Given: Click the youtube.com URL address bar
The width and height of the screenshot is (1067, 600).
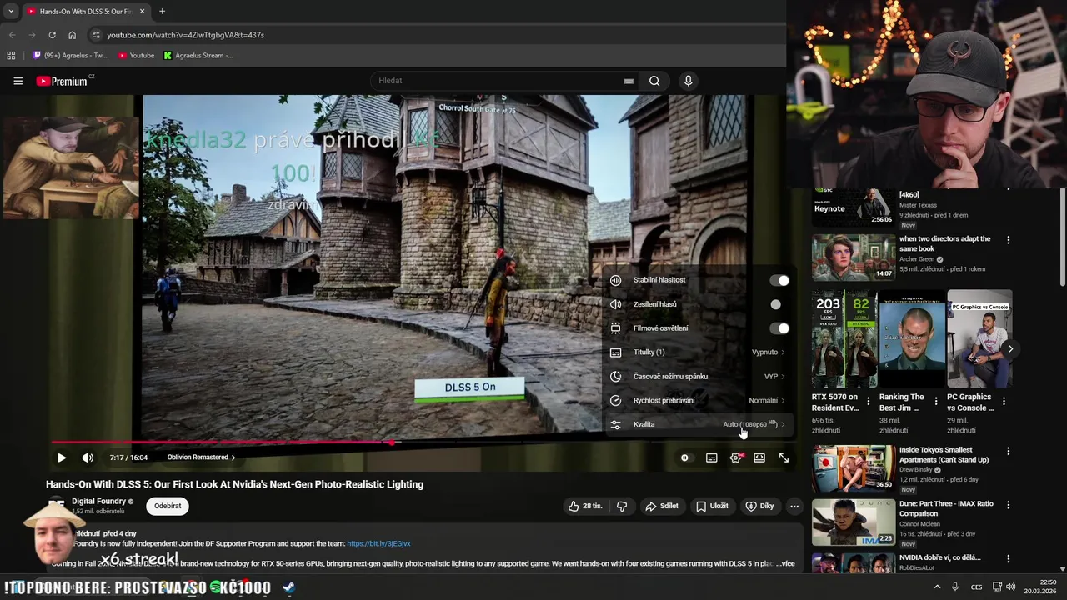Looking at the screenshot, I should pos(185,35).
